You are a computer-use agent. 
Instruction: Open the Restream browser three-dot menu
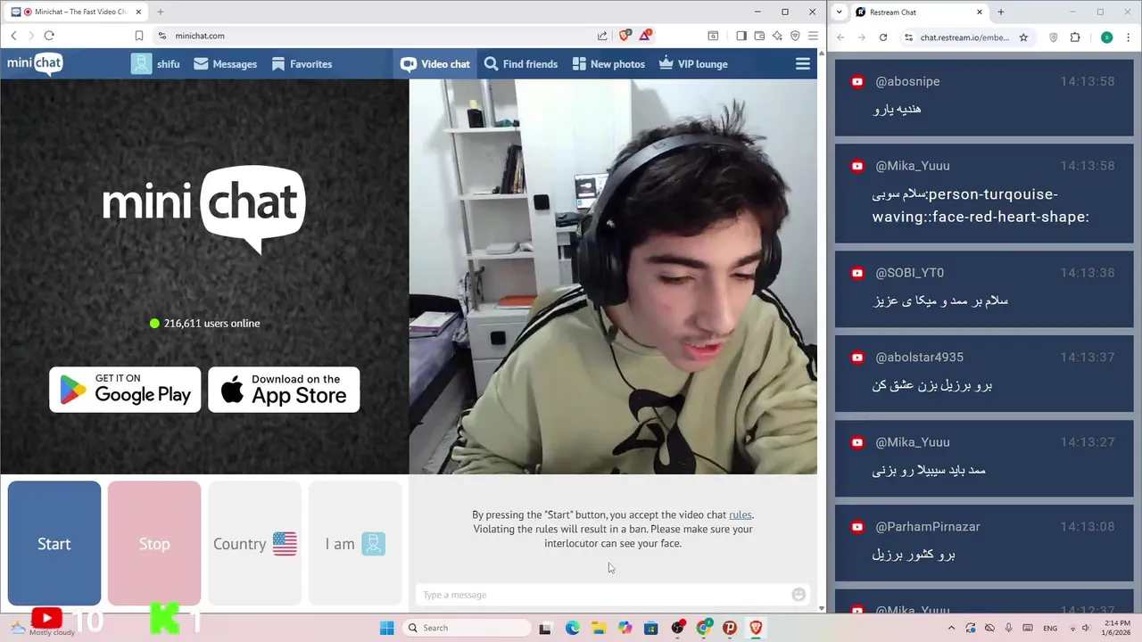coord(1129,37)
